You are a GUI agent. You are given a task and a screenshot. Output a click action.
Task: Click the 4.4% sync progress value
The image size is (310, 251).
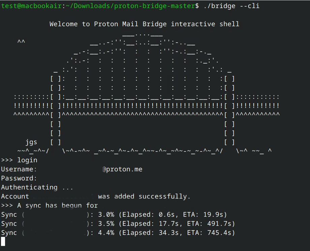(106, 233)
